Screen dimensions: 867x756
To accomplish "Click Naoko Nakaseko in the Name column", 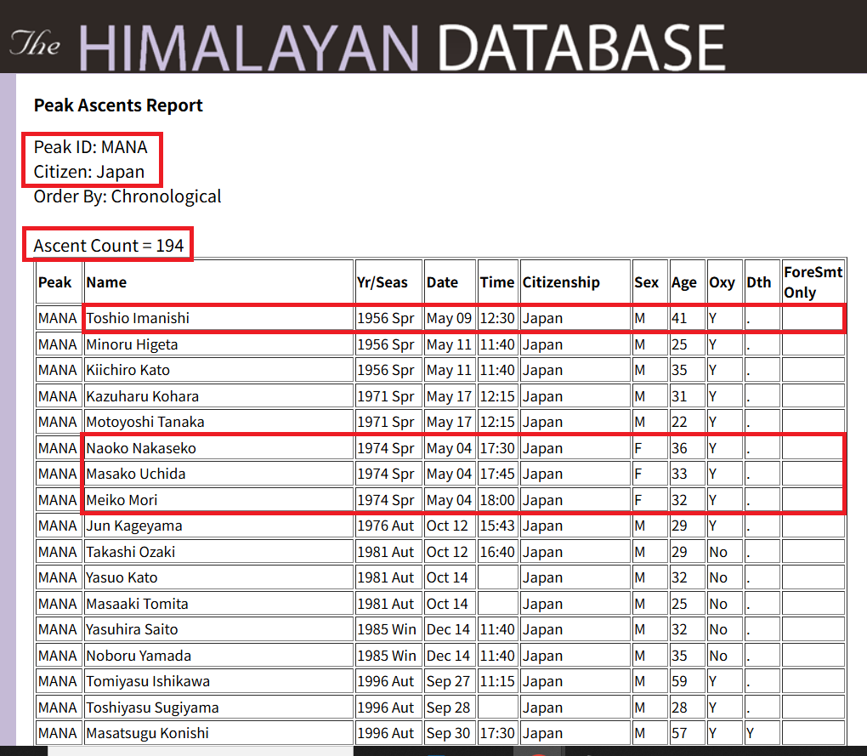I will tap(141, 448).
